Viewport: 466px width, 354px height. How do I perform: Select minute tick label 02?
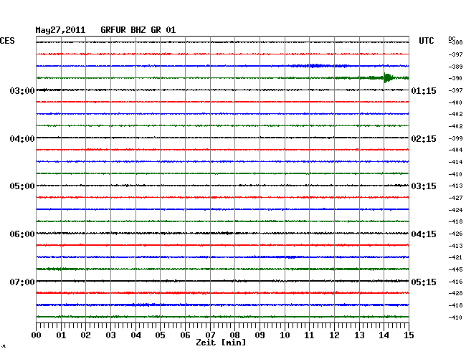click(x=85, y=335)
